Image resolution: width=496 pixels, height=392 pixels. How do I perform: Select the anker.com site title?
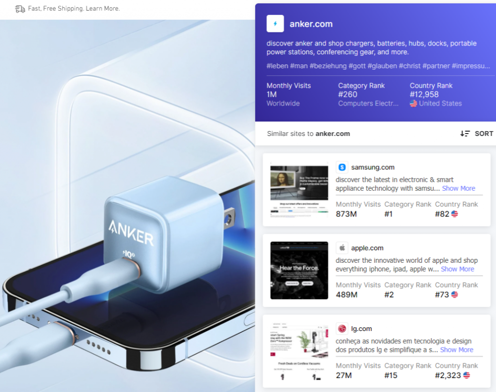(x=311, y=24)
